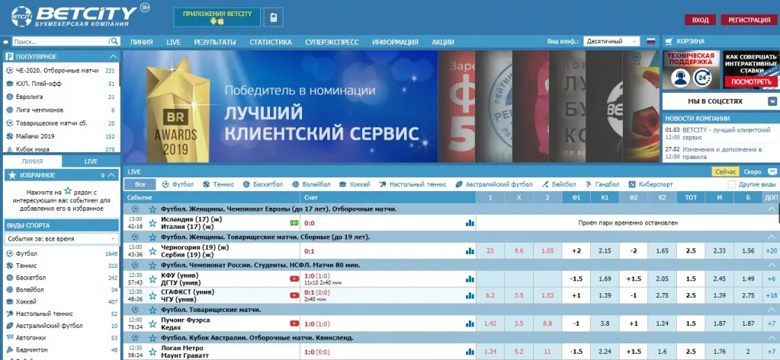The width and height of the screenshot is (780, 360).
Task: Open the Результаты menu
Action: tap(215, 42)
